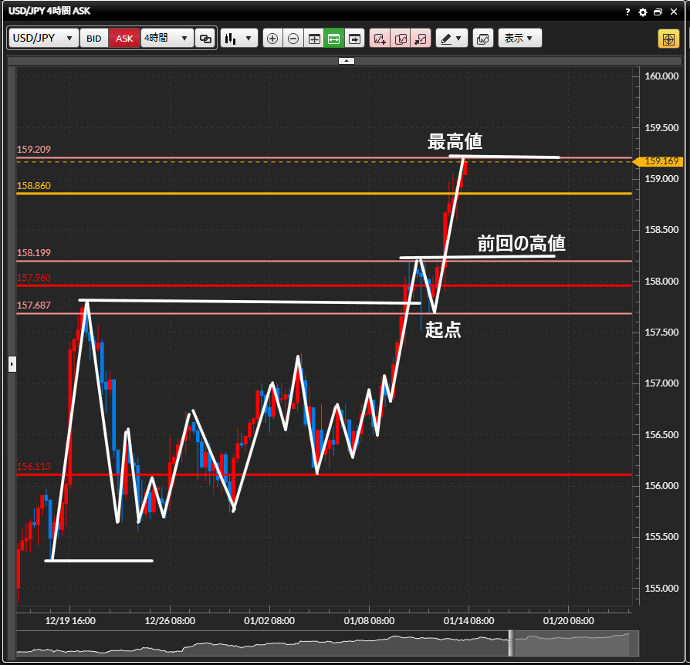Click the zoom out magnifier icon
Viewport: 690px width, 665px height.
coord(293,38)
